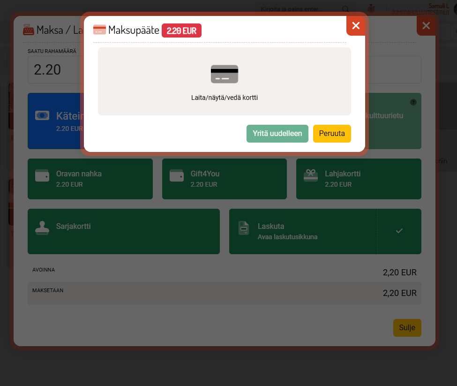Click the help icon on the culture voucher tile
This screenshot has width=457, height=386.
[x=413, y=102]
